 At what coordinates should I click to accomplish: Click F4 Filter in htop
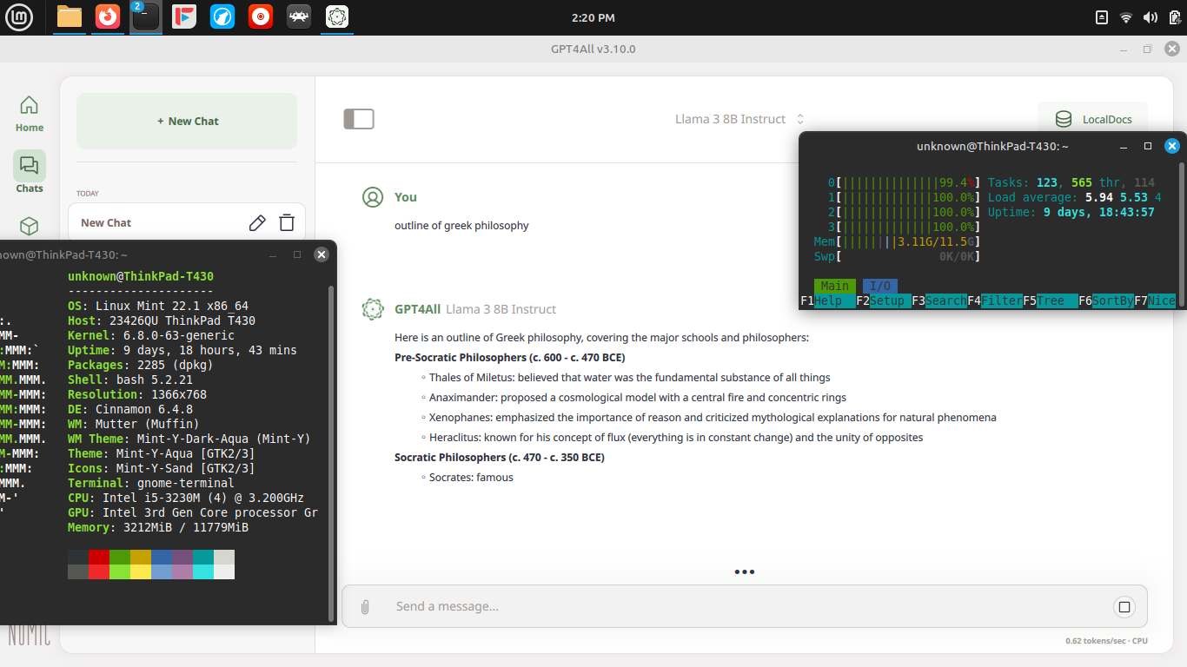coord(995,300)
